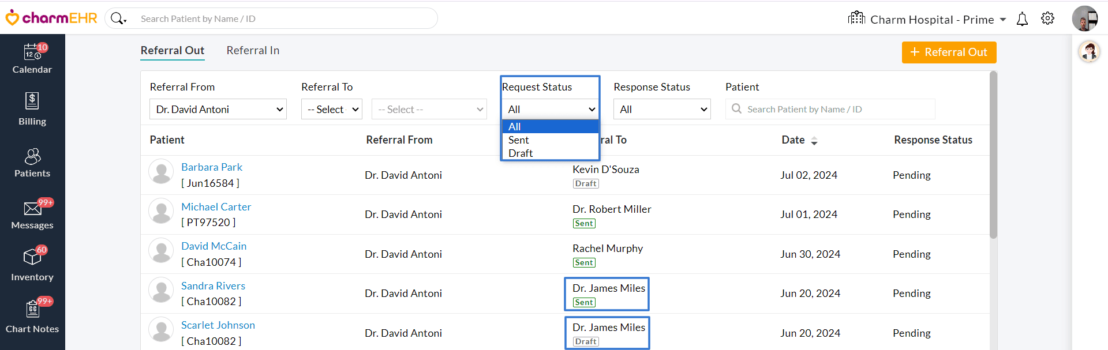Click Patient column header

[167, 140]
